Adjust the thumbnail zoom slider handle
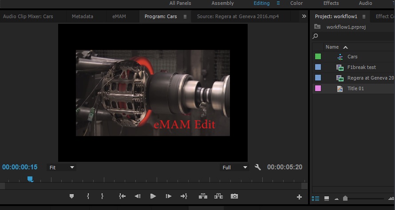This screenshot has height=210, width=395. (x=345, y=199)
